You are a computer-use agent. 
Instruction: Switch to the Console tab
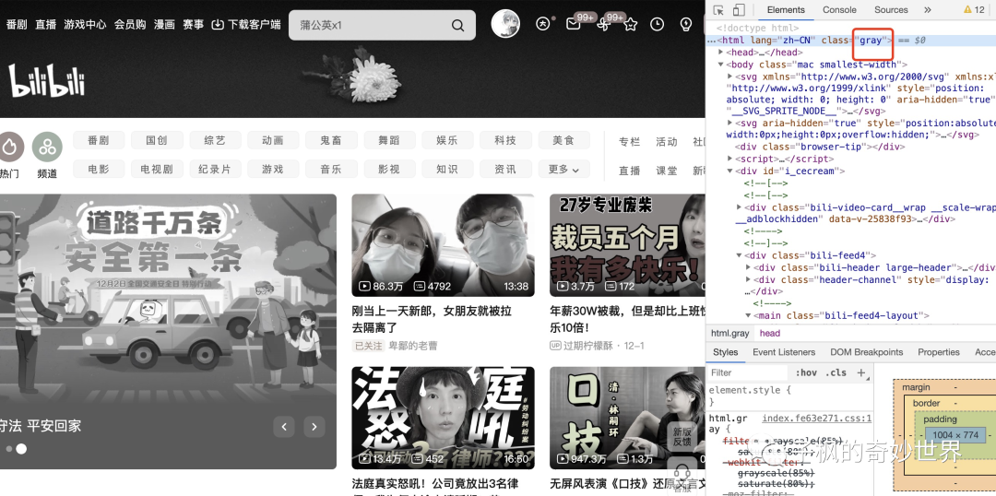[840, 9]
